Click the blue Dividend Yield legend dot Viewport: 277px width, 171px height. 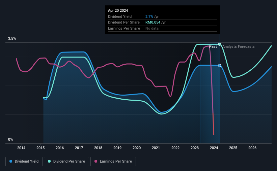tap(11, 161)
